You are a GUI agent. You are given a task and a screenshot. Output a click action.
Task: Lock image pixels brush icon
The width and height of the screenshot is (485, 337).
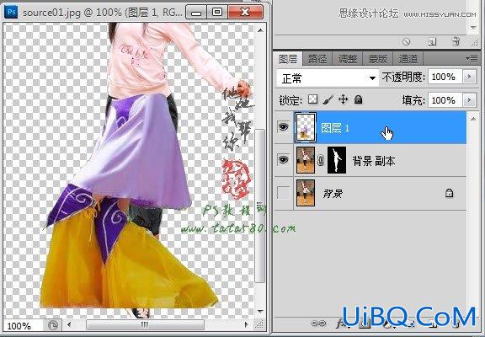tap(328, 99)
